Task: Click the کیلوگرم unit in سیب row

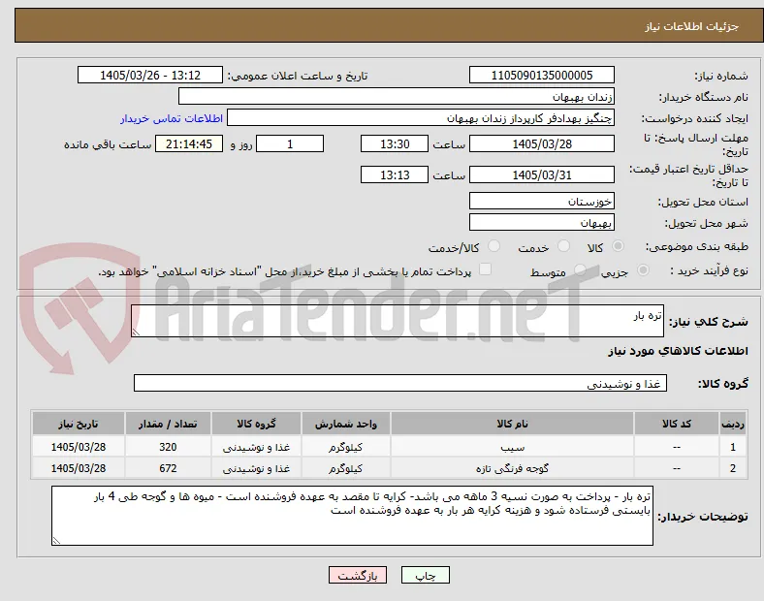Action: pyautogui.click(x=345, y=447)
